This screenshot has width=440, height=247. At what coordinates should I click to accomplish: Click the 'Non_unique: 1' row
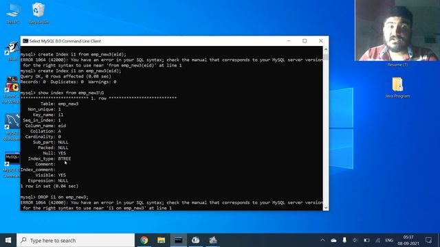[44, 109]
